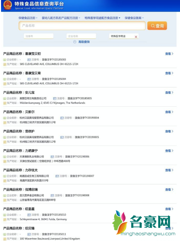Click the address icon under 安儿宝

click(5, 103)
